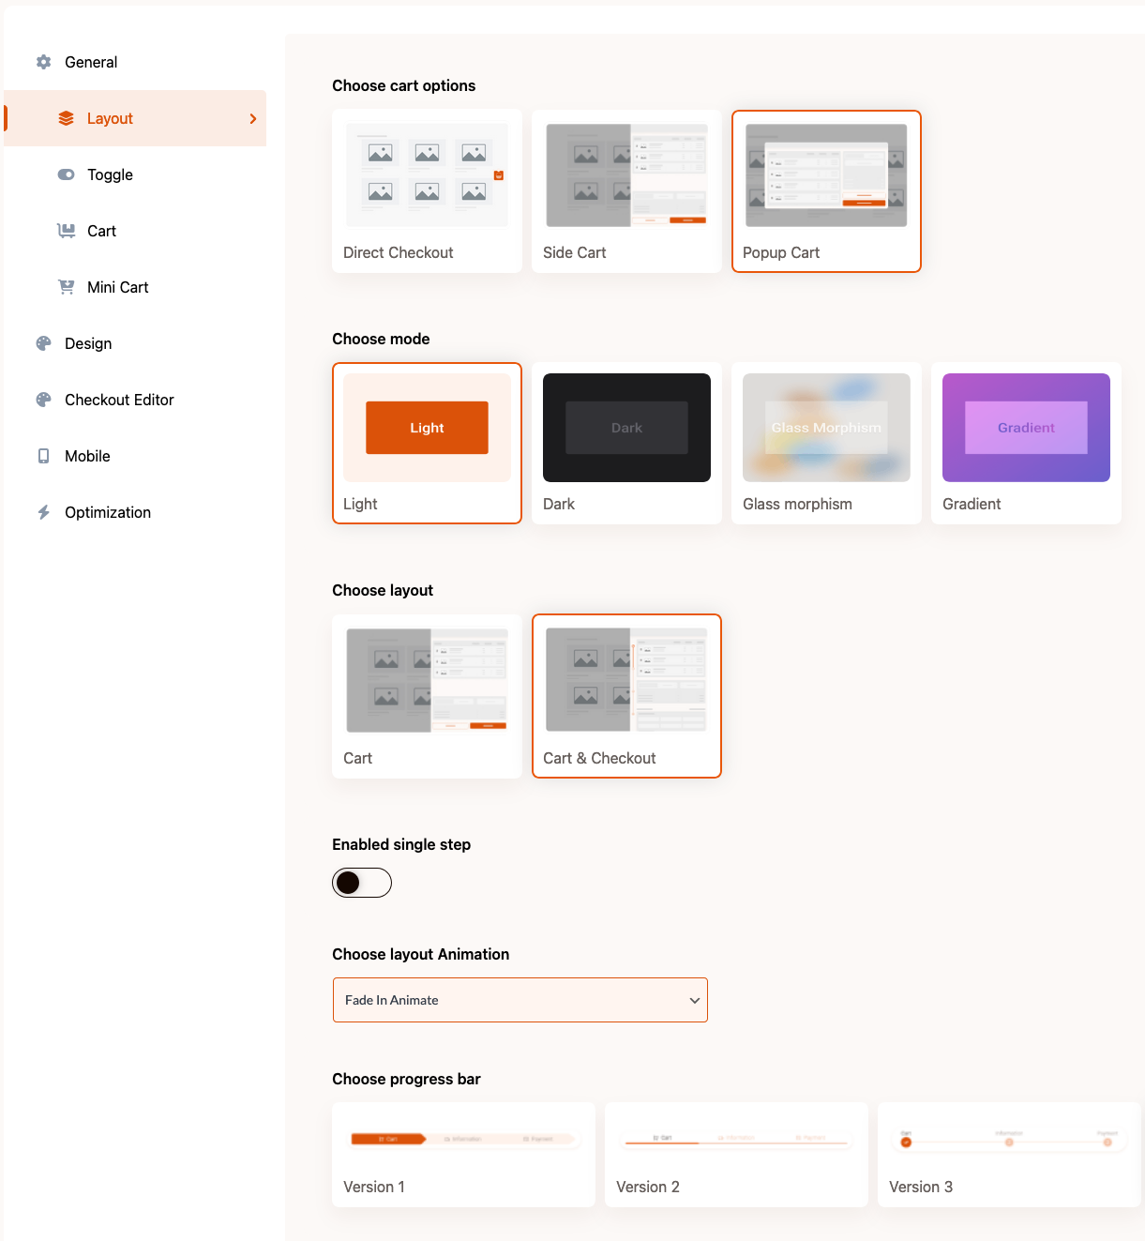Screen dimensions: 1145x1241
Task: Click the Toggle sidebar icon
Action: pos(66,174)
